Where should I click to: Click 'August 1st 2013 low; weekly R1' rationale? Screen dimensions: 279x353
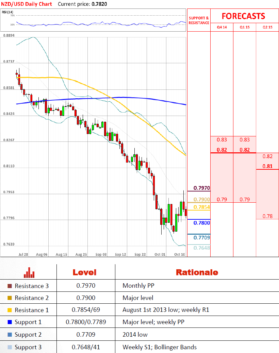click(166, 310)
